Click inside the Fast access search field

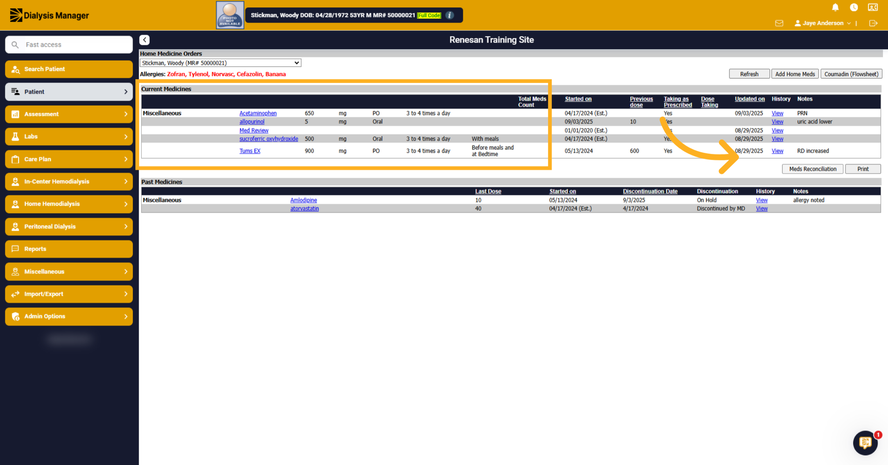[x=69, y=44]
